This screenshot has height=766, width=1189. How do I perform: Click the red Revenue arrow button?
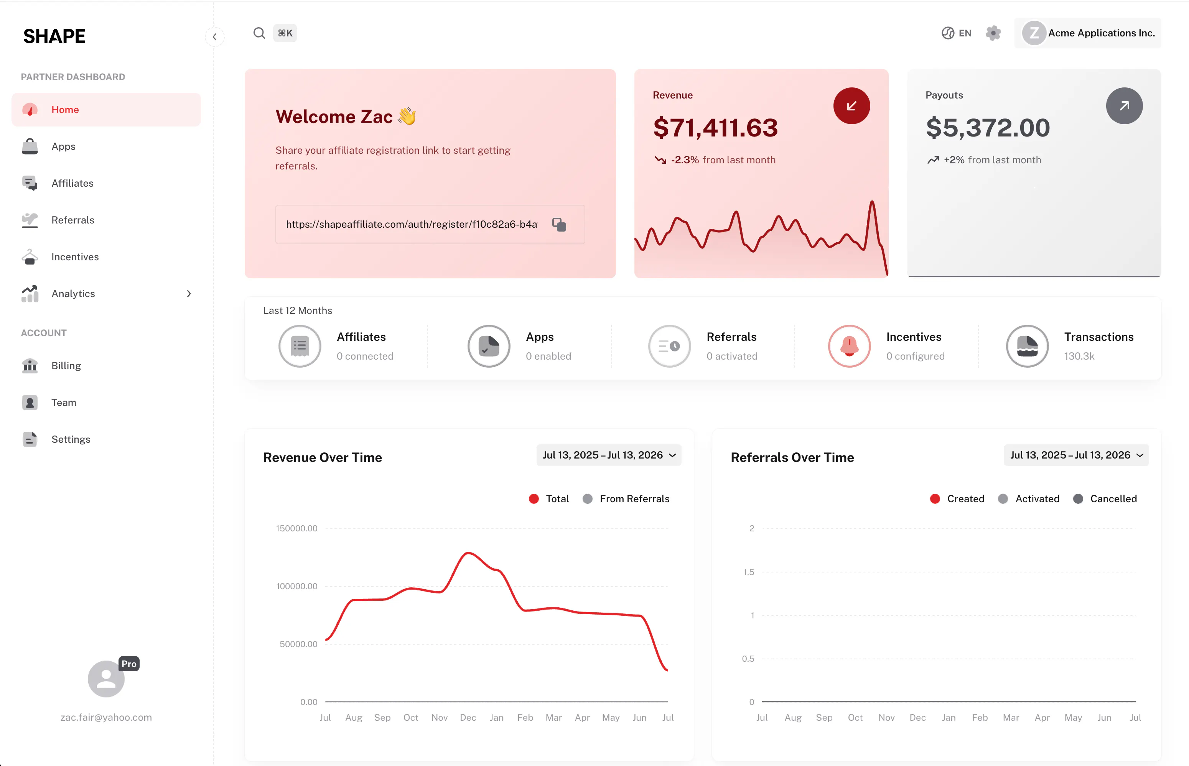852,106
